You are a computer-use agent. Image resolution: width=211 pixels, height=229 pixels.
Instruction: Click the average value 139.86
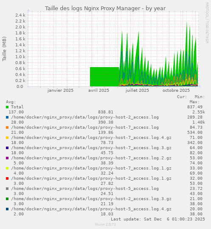106,133
